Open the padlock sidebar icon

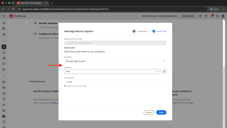pos(4,99)
